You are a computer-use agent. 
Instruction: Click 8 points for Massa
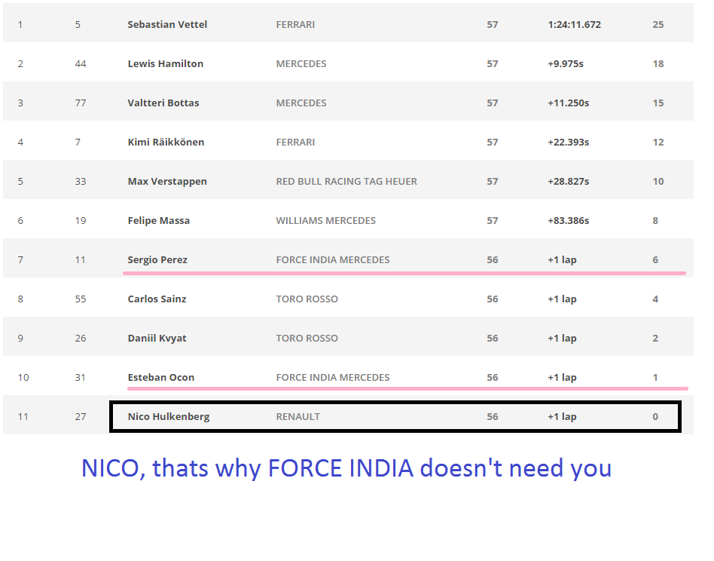pyautogui.click(x=655, y=221)
